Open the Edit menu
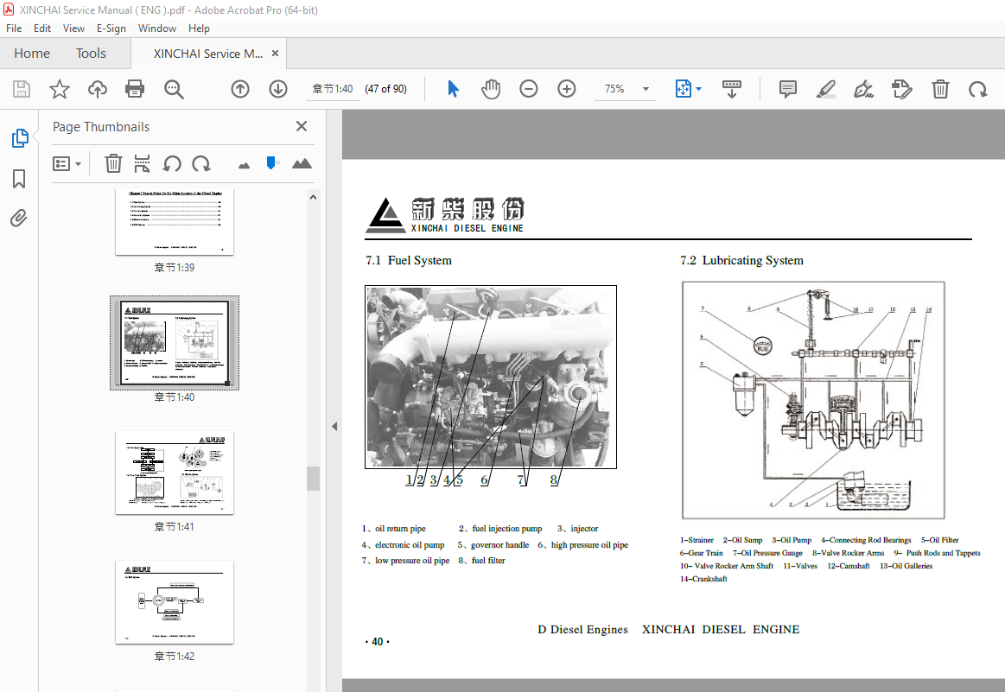This screenshot has height=692, width=1005. point(42,29)
